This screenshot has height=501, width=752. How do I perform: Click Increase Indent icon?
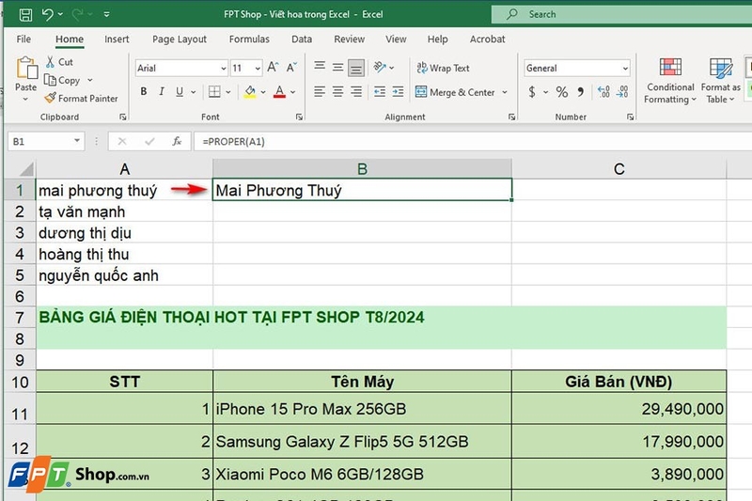point(398,91)
